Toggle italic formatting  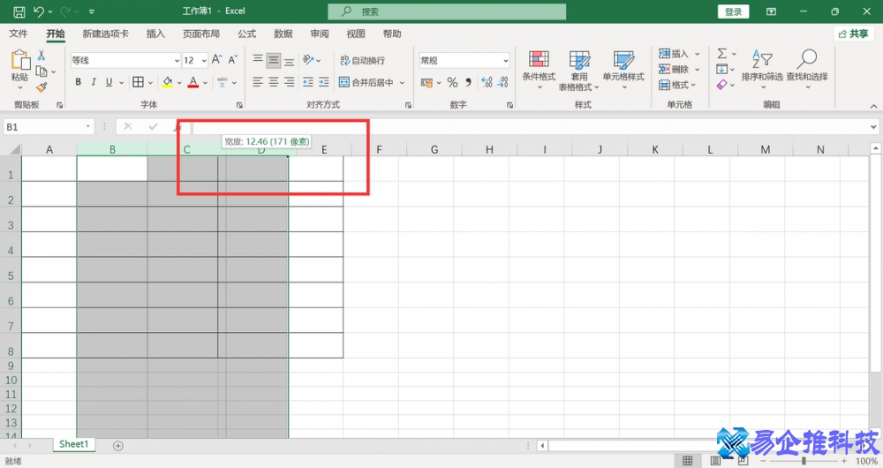tap(94, 82)
